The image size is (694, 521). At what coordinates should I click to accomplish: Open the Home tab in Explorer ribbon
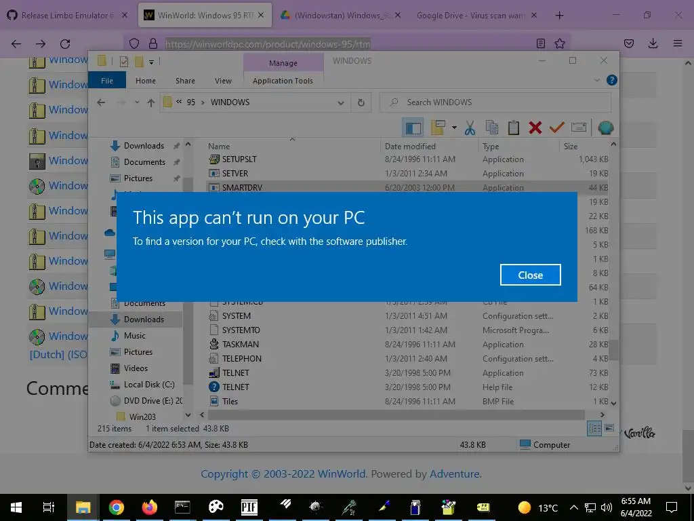coord(146,81)
